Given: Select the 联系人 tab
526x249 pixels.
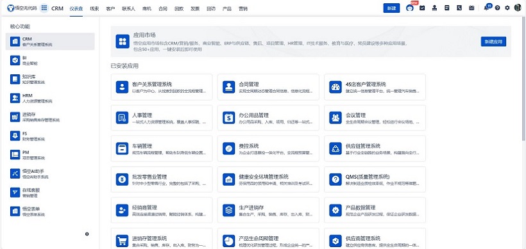Looking at the screenshot, I should [x=128, y=9].
